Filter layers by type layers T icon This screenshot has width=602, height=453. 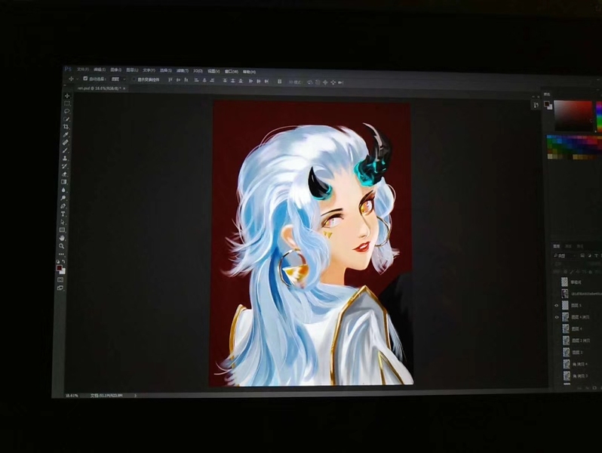point(596,256)
